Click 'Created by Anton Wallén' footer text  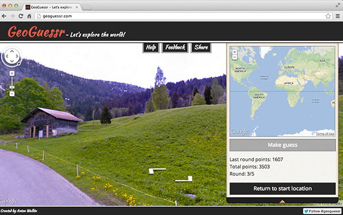(x=18, y=211)
